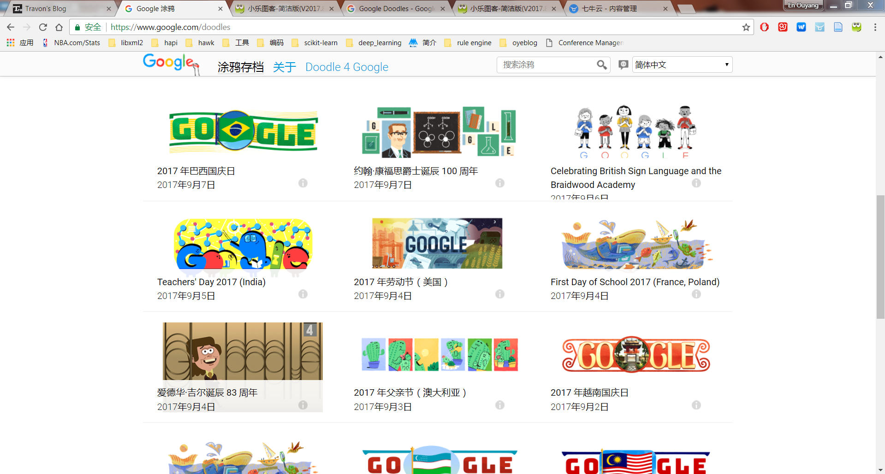
Task: Open the 简介 bookmark
Action: (x=423, y=43)
